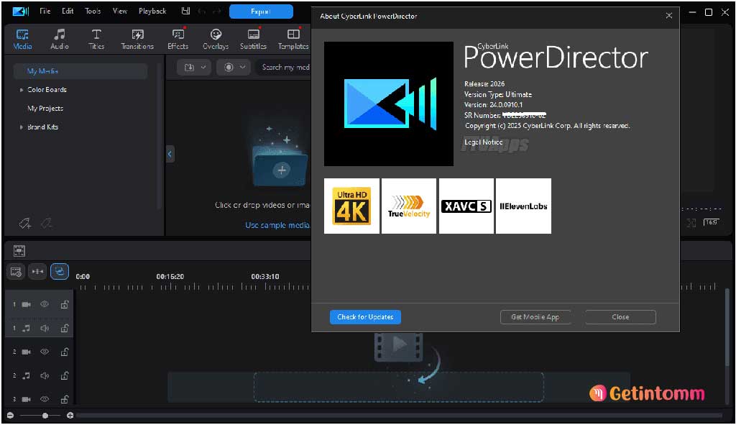Open the Subtitles room

pos(253,40)
